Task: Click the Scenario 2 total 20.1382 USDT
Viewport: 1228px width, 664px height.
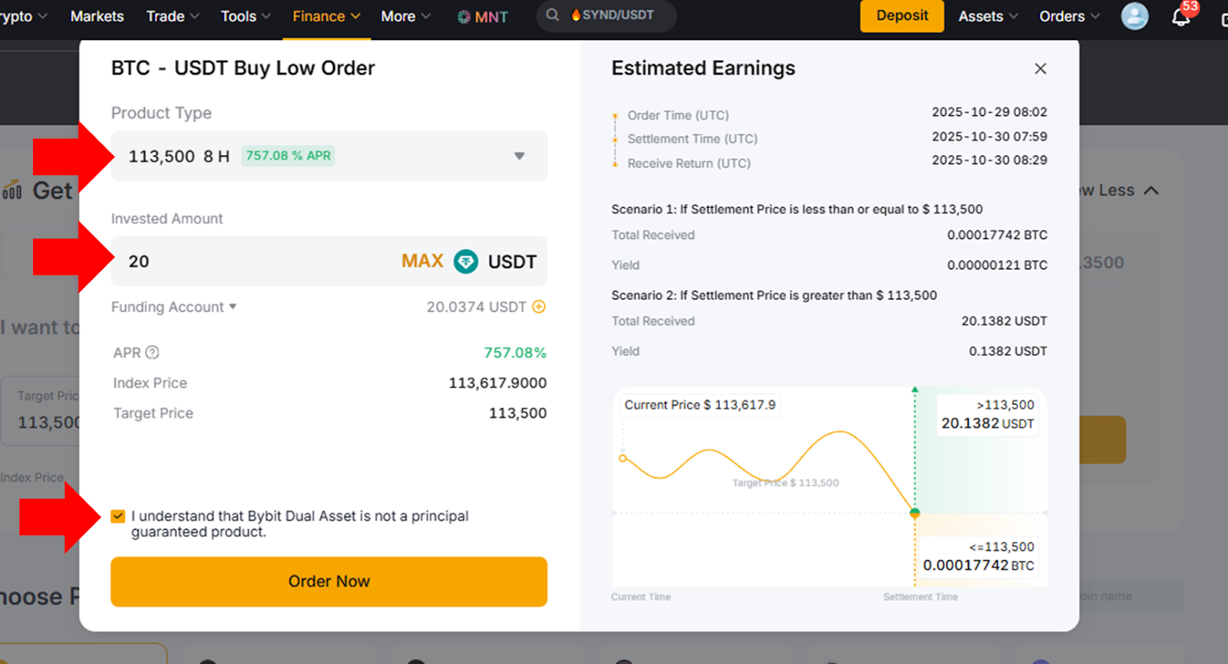Action: point(1004,321)
